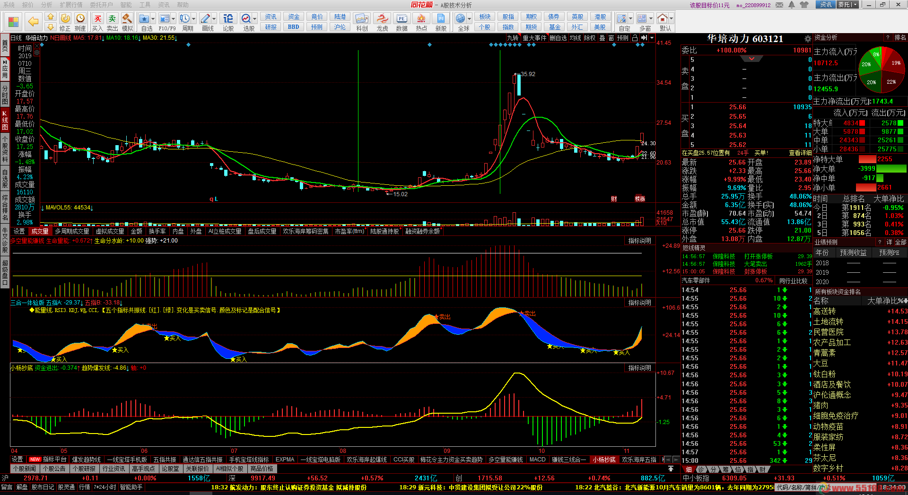908x495 pixels.
Task: Toggle the 预测 forecast overlay
Action: [x=623, y=38]
